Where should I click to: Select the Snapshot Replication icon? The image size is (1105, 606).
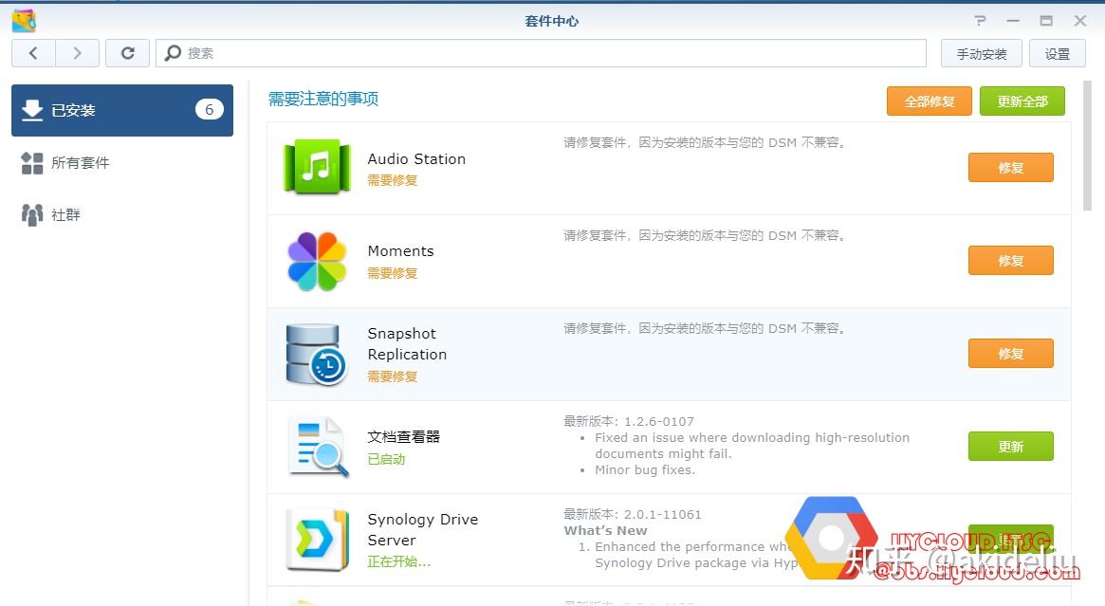[x=317, y=354]
